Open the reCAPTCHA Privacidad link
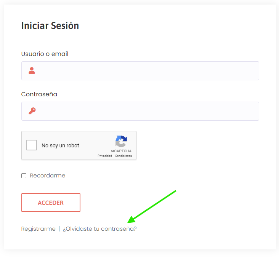The image size is (279, 257). coord(105,156)
